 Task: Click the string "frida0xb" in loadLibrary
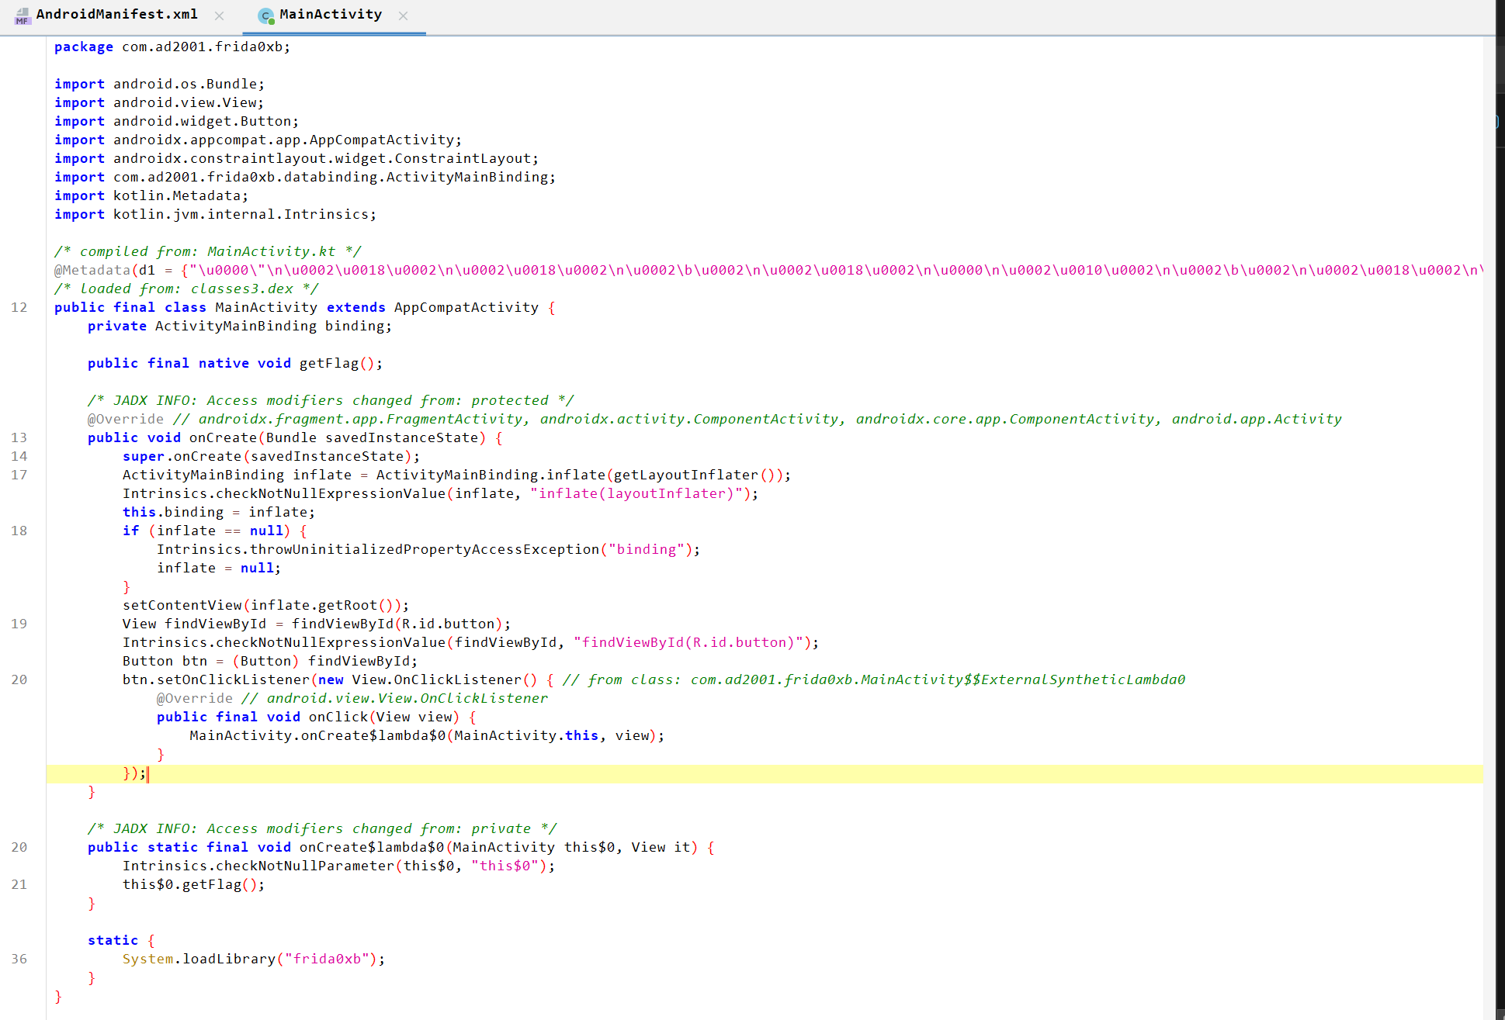[327, 959]
